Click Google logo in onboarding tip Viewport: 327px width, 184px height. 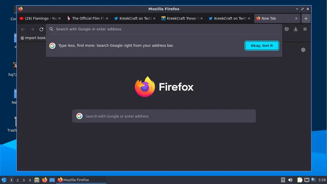(x=52, y=45)
